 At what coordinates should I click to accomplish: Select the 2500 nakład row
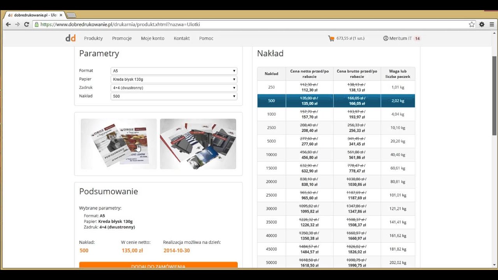336,128
